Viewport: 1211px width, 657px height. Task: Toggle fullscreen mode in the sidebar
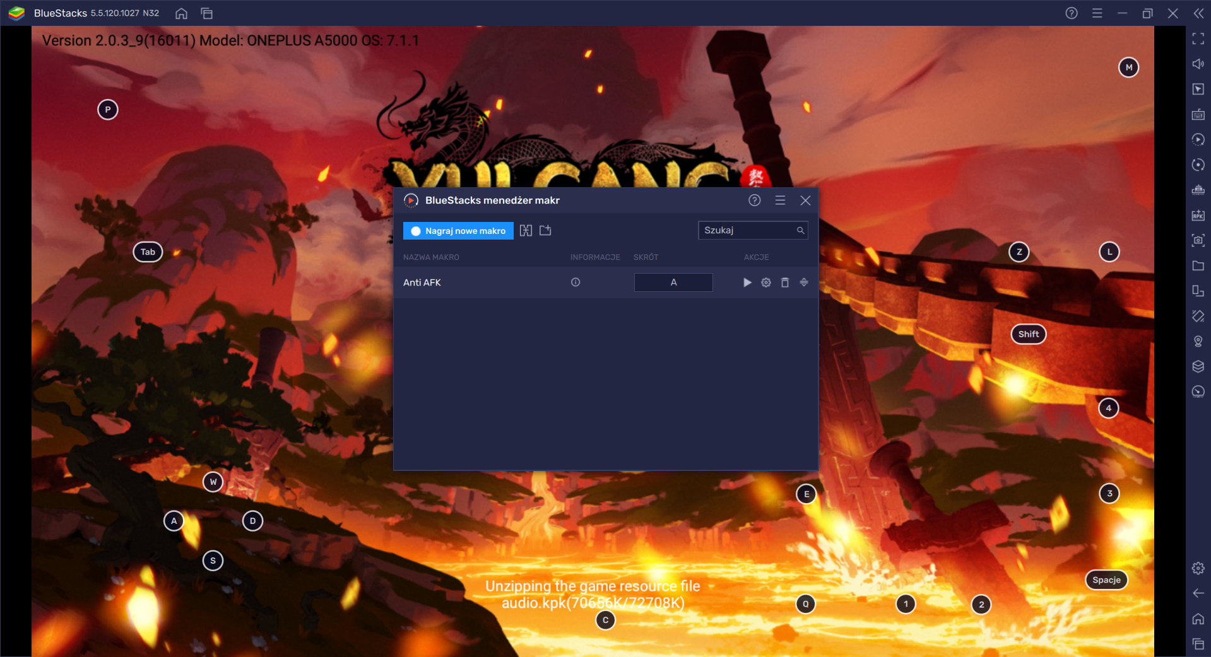click(1198, 39)
